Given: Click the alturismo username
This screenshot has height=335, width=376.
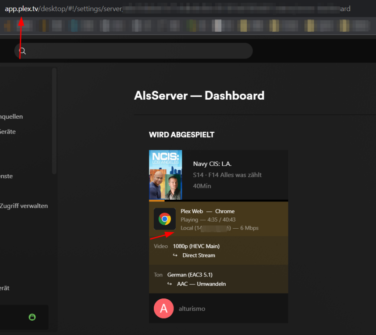Looking at the screenshot, I should coord(192,309).
